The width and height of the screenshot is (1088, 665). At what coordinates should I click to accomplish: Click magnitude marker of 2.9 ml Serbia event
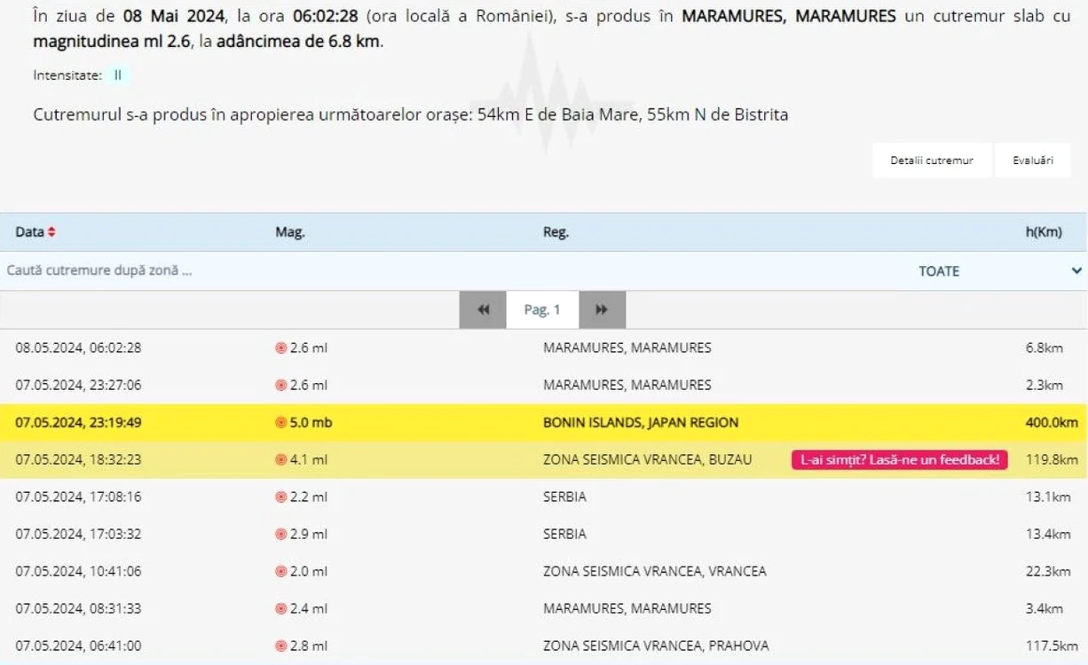click(281, 535)
